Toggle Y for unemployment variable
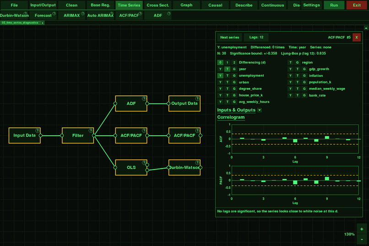369x246 pixels. coord(220,76)
